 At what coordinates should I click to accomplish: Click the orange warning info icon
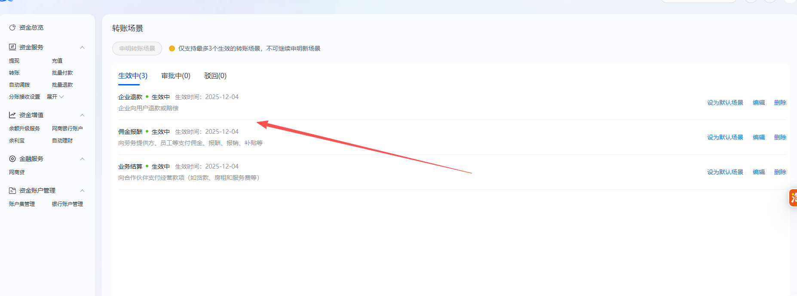point(172,48)
